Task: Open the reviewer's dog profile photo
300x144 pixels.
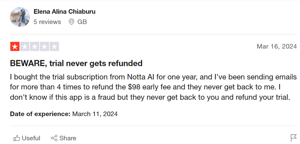Action: pos(20,17)
